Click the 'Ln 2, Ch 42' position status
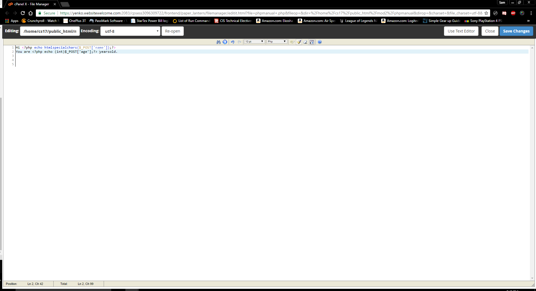 coord(35,284)
